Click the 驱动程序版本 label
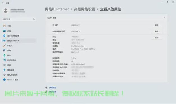176x104 pixels. click(x=58, y=52)
